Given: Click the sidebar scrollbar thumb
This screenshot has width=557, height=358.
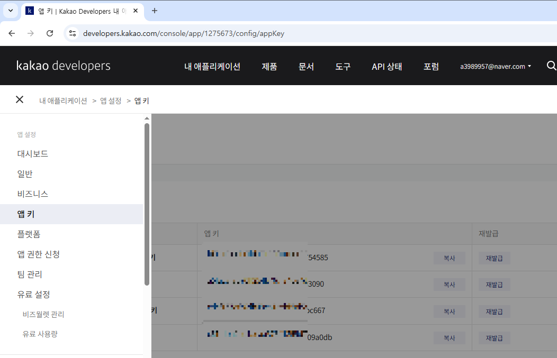Looking at the screenshot, I should 147,204.
